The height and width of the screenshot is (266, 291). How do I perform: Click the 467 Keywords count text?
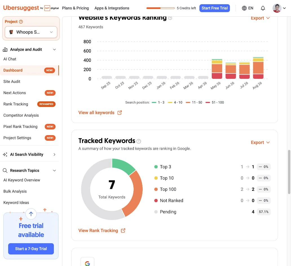click(91, 27)
